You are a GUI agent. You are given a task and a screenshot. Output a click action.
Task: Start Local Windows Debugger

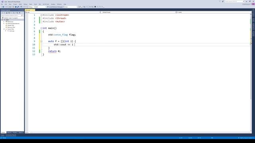pos(55,7)
